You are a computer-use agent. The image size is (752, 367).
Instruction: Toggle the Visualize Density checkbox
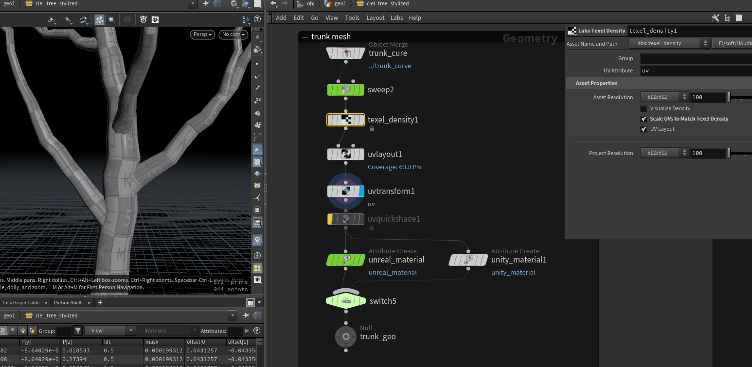click(644, 109)
